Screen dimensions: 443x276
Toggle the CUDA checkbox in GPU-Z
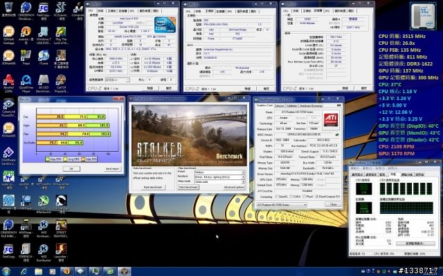[291, 197]
